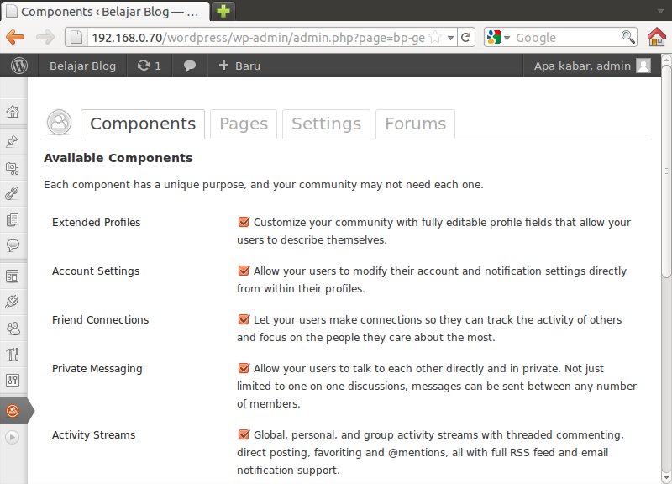Screen dimensions: 672x484
Task: Open the 'Apa kabar, admin' account menu
Action: (x=591, y=66)
